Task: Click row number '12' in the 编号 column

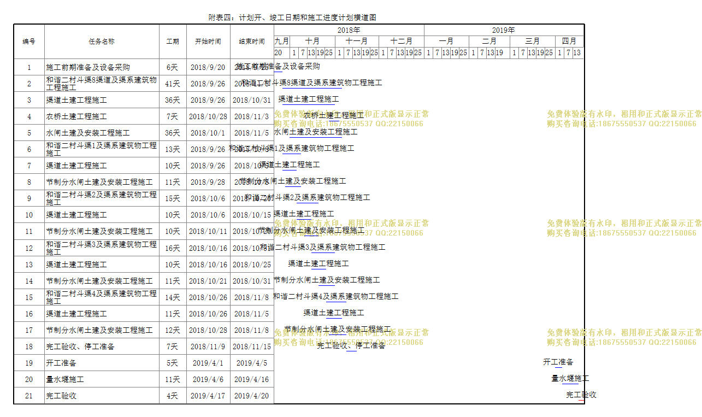Action: point(29,248)
